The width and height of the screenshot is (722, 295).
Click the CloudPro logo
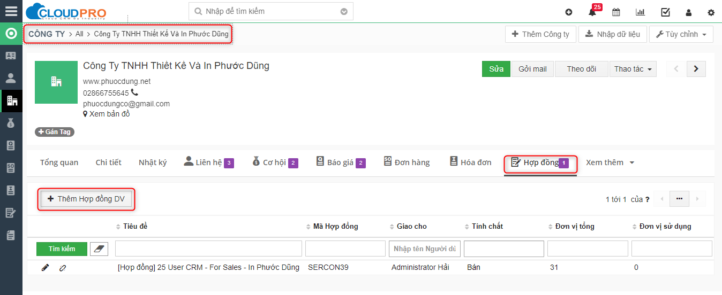66,12
